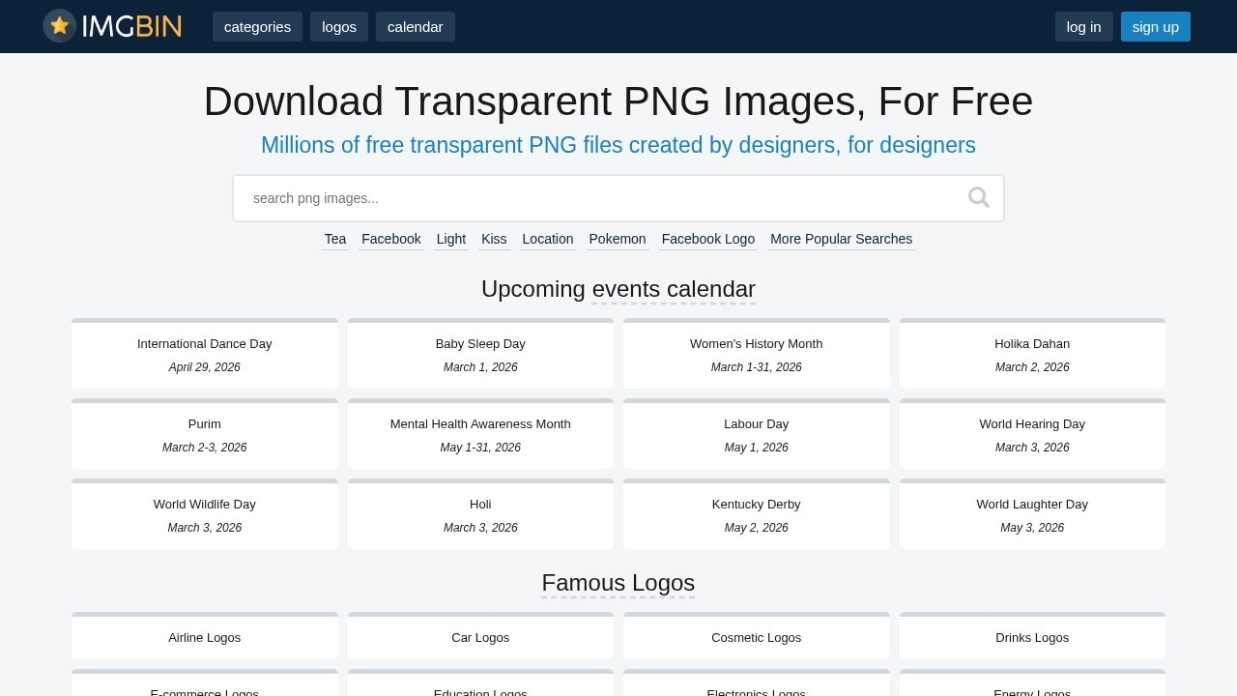Open the International Dance Day event card
1237x696 pixels.
click(205, 354)
